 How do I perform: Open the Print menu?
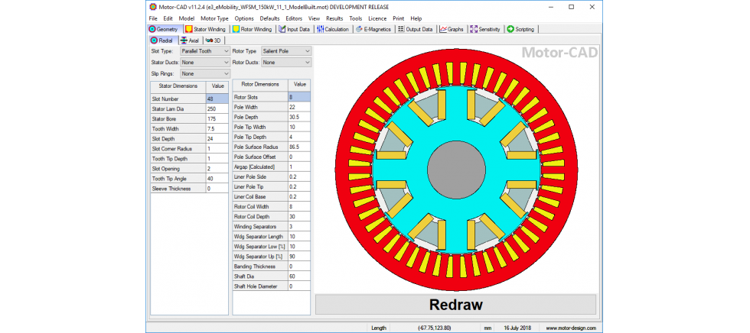(399, 18)
